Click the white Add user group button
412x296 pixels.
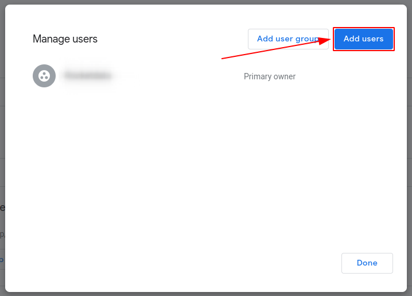pyautogui.click(x=287, y=39)
